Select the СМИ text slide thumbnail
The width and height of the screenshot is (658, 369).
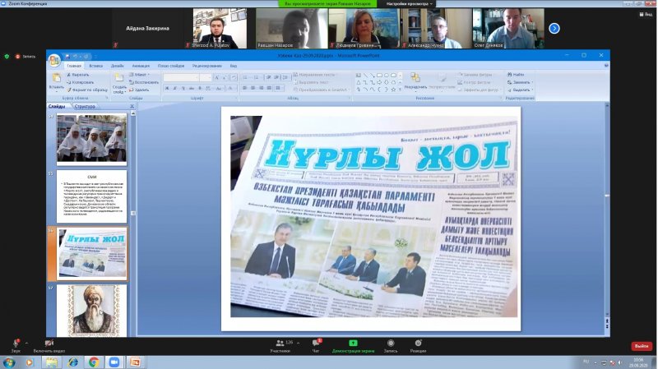point(91,196)
